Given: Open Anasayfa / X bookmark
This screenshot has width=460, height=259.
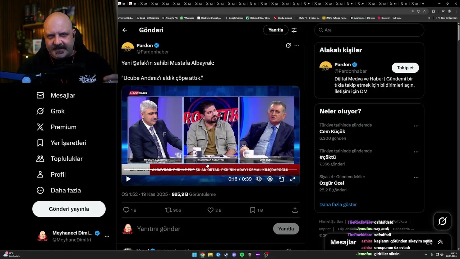Looking at the screenshot, I should click(170, 18).
